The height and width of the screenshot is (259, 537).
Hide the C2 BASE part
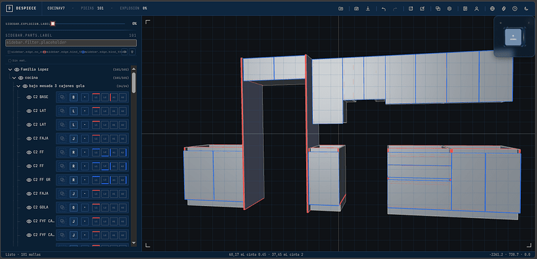29,97
